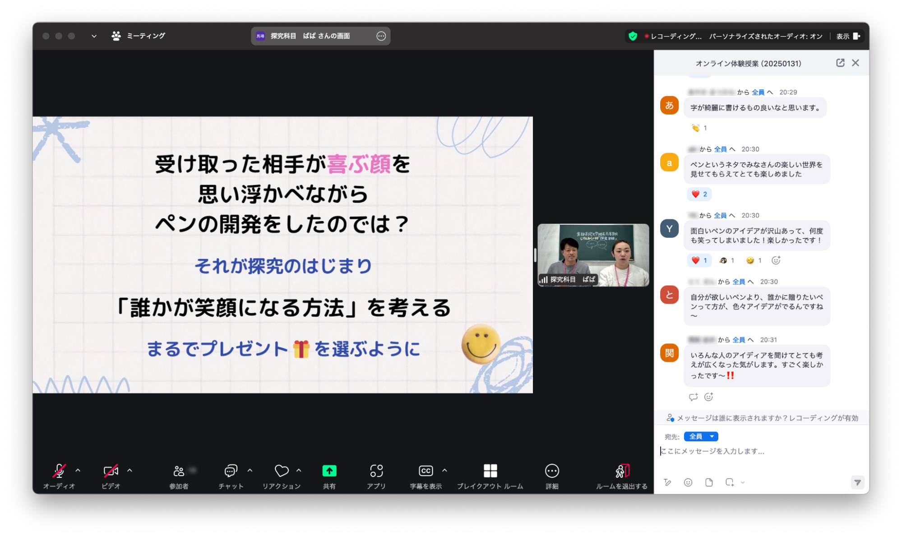Pop out the chat panel window
Image resolution: width=902 pixels, height=537 pixels.
click(840, 63)
